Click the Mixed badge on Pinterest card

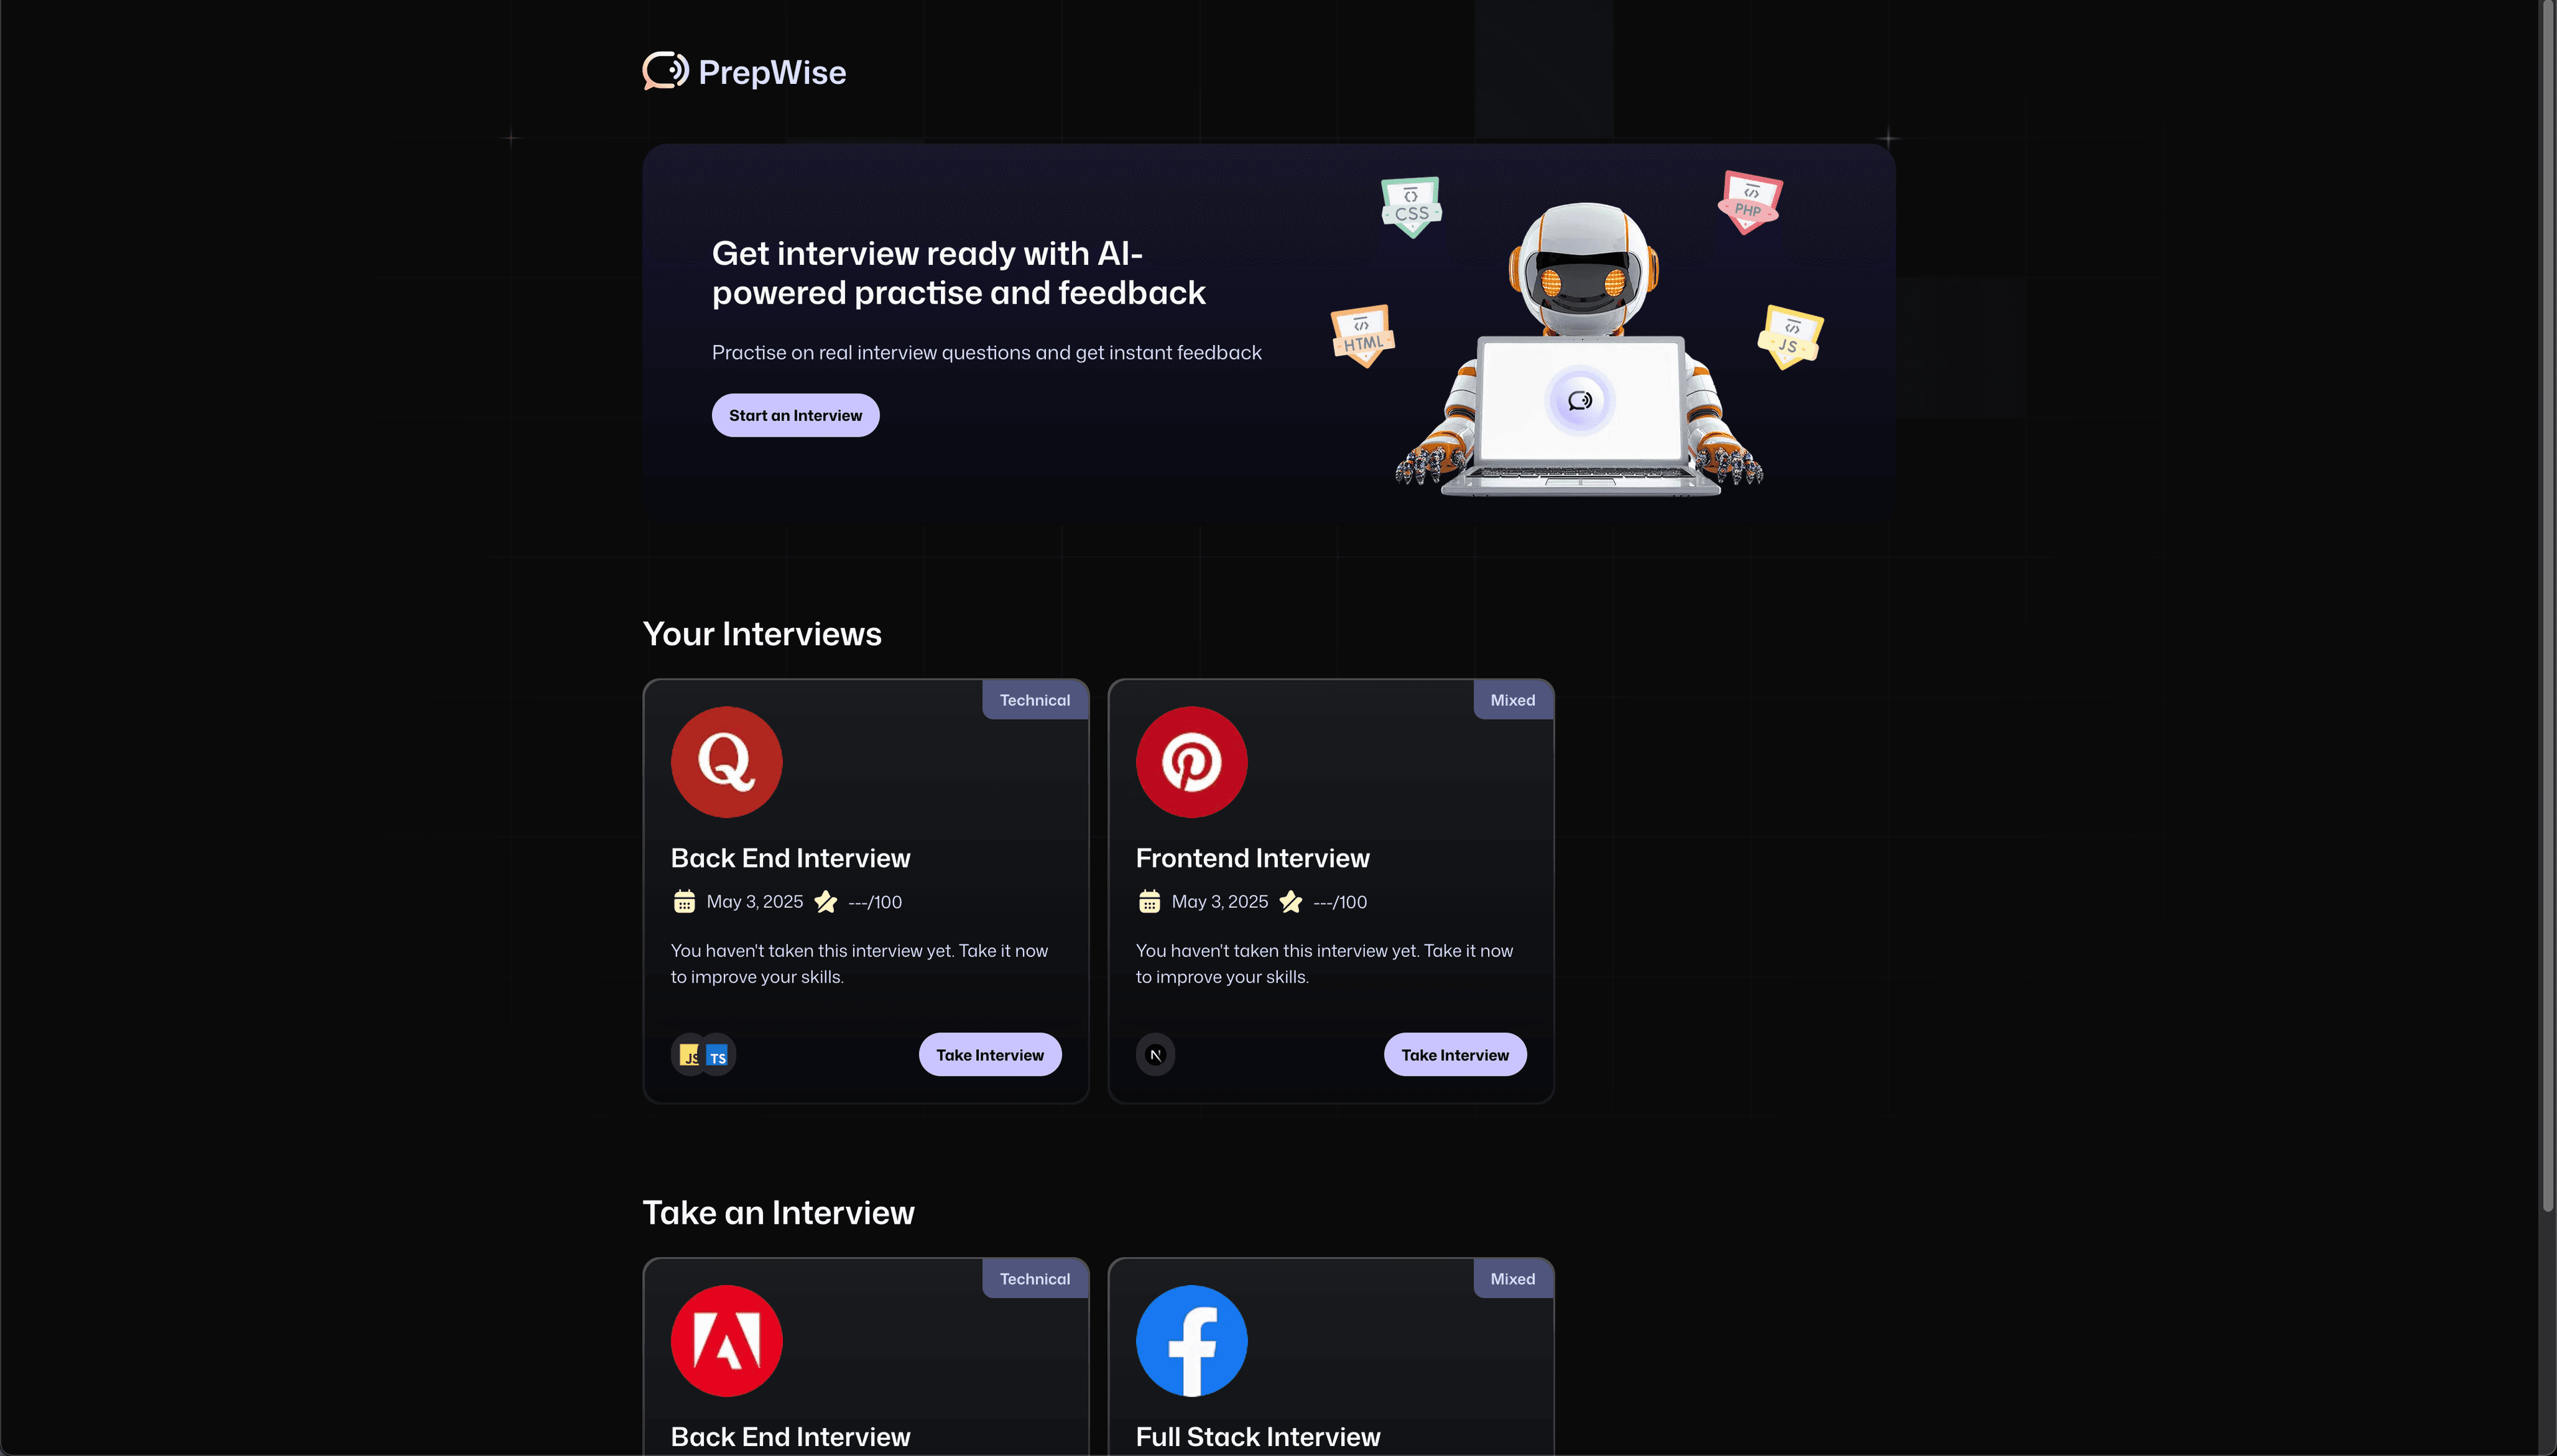[1512, 700]
